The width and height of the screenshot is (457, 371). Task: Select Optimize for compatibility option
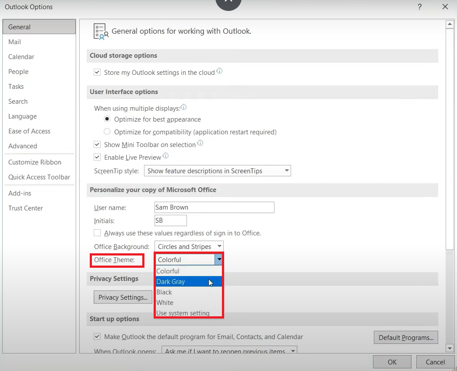click(x=107, y=132)
